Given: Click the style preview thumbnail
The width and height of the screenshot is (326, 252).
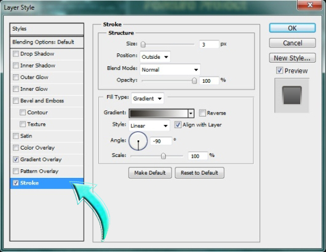Looking at the screenshot, I should click(292, 95).
